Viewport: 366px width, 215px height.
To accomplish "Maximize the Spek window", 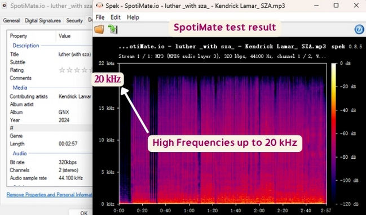I will click(x=336, y=6).
